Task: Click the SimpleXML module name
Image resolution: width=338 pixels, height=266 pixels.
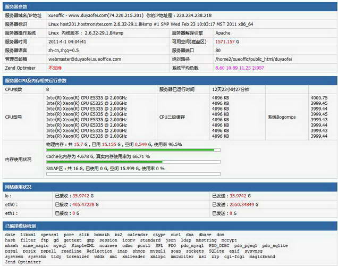Action: click(x=83, y=245)
